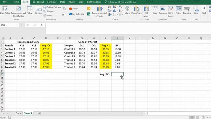Viewport: 211px width, 119px height.
Task: Insert a Timeline filter
Action: tap(187, 10)
